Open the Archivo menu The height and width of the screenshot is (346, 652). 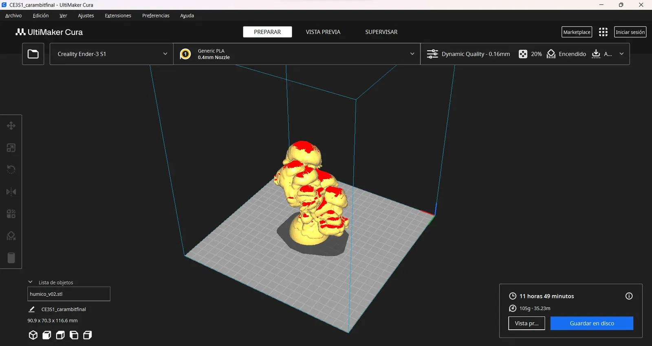(x=13, y=15)
